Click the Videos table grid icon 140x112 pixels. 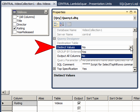point(14,12)
